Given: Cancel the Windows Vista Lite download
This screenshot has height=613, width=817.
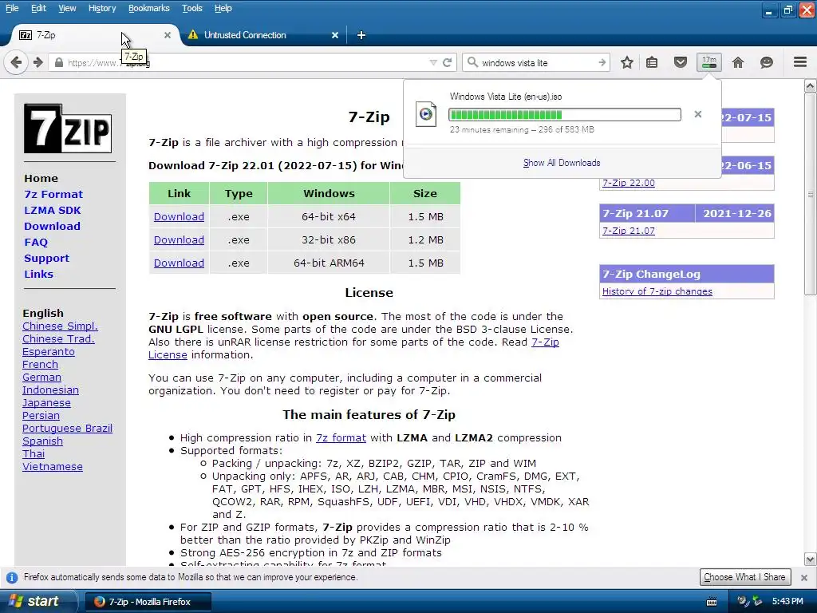Looking at the screenshot, I should click(697, 114).
